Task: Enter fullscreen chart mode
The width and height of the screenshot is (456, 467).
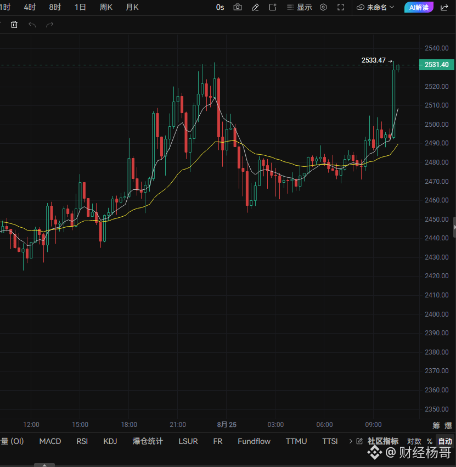Action: (x=341, y=7)
